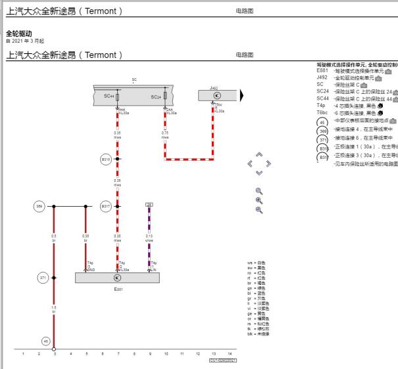Viewport: 398px width, 369px height.
Task: Click the 'br = 褐色' color code entry
Action: (257, 283)
